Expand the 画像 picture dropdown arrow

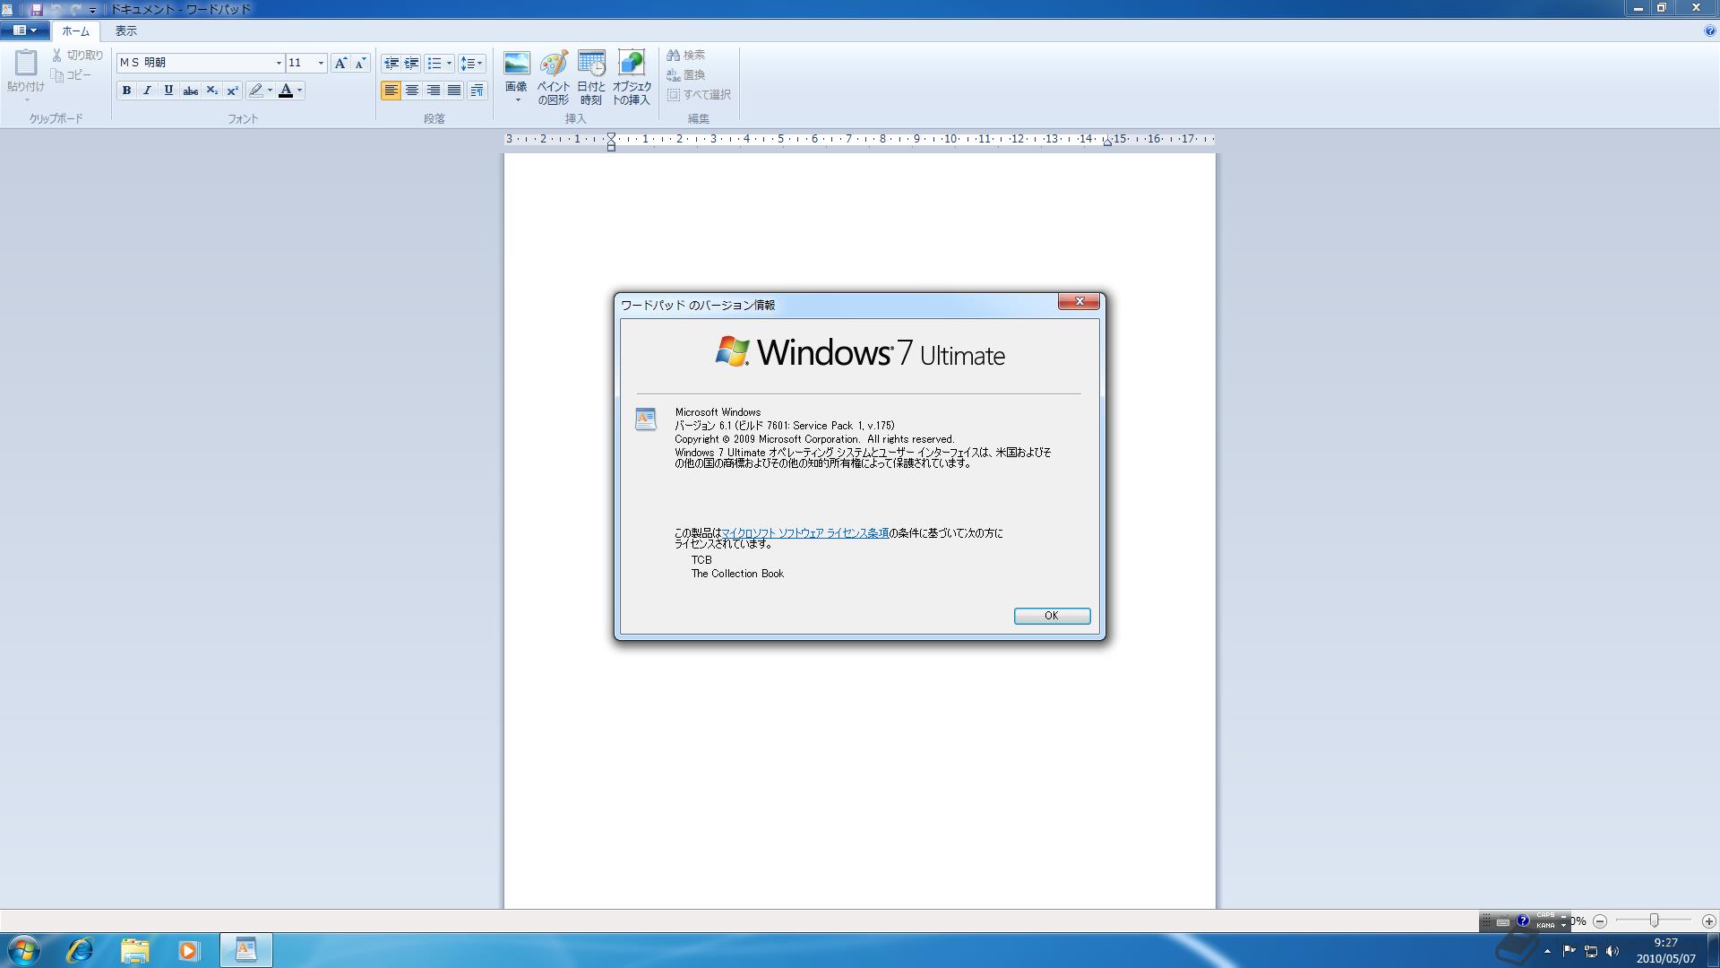coord(517,99)
